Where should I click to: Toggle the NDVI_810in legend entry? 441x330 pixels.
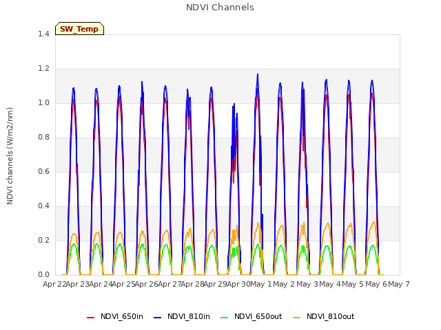(x=182, y=316)
